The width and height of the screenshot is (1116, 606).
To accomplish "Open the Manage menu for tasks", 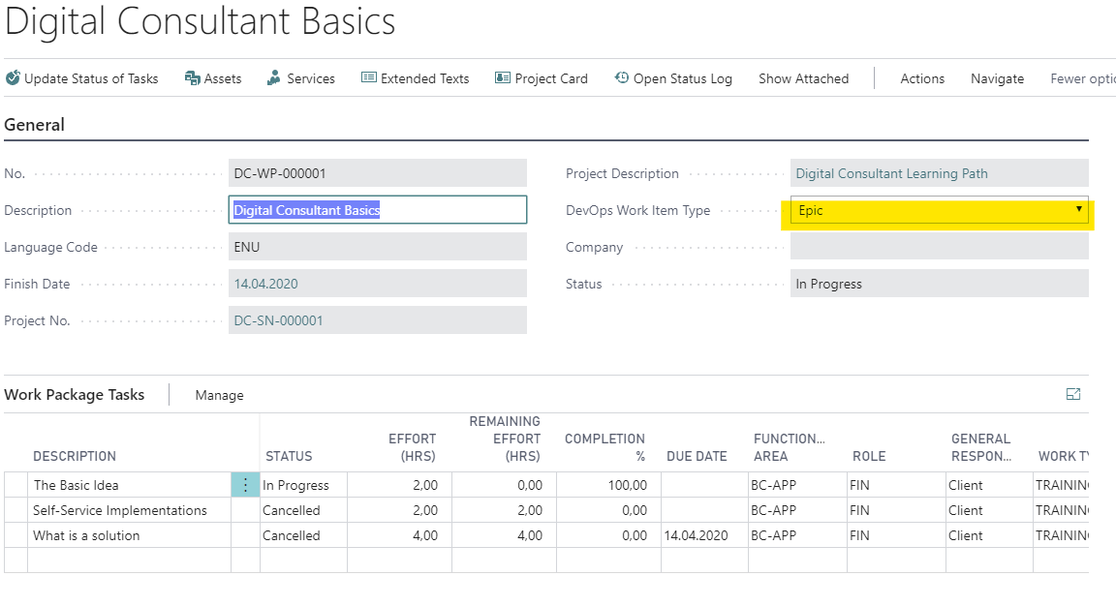I will pyautogui.click(x=219, y=395).
